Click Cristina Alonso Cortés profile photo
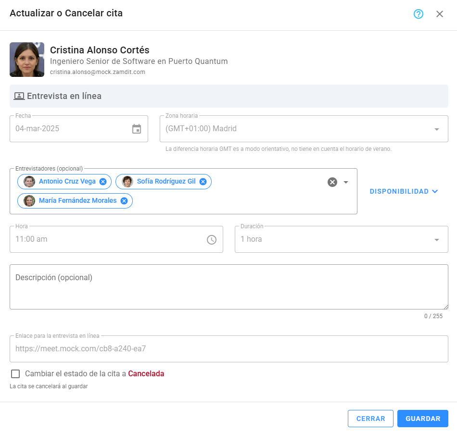Screen dimensions: 457x432 tap(27, 60)
